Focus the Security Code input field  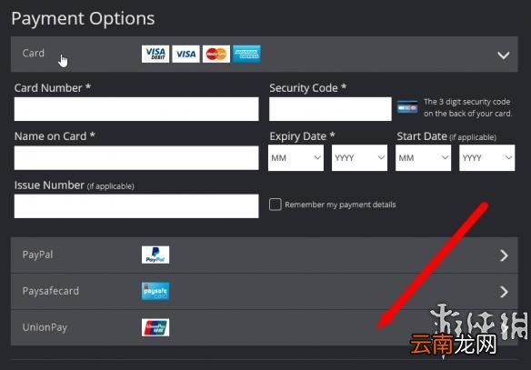[330, 109]
